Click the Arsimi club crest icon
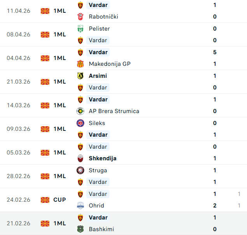 coord(80,76)
